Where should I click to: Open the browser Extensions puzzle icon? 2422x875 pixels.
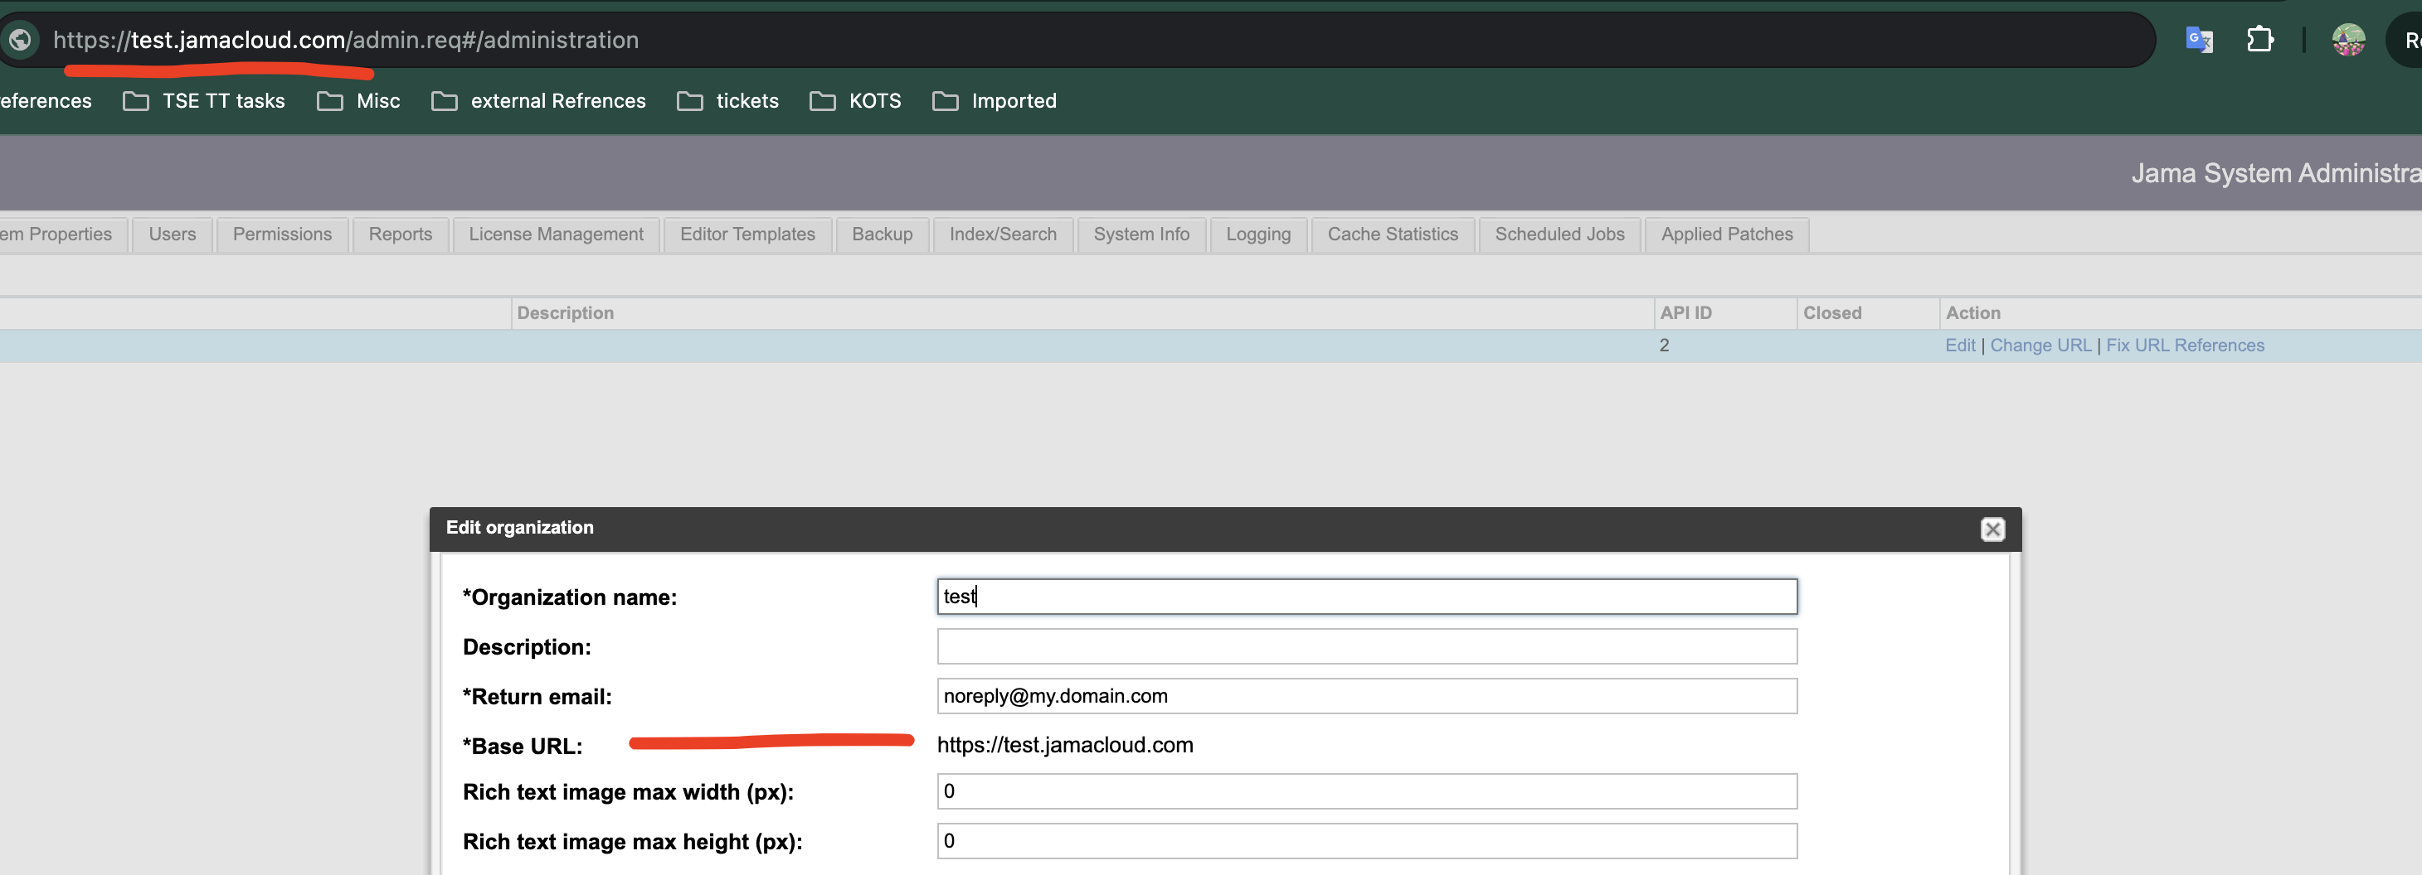(2259, 41)
